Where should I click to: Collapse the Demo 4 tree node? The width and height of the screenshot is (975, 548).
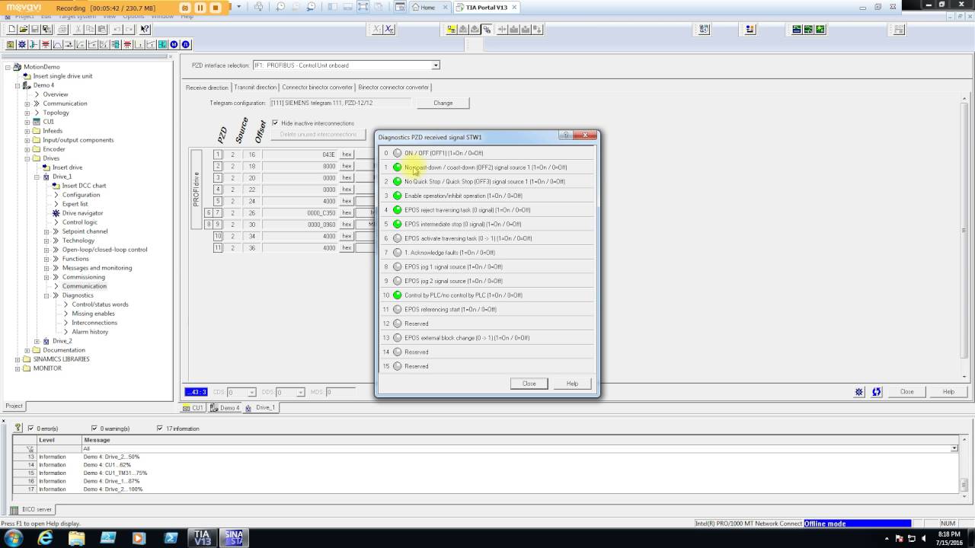click(18, 85)
